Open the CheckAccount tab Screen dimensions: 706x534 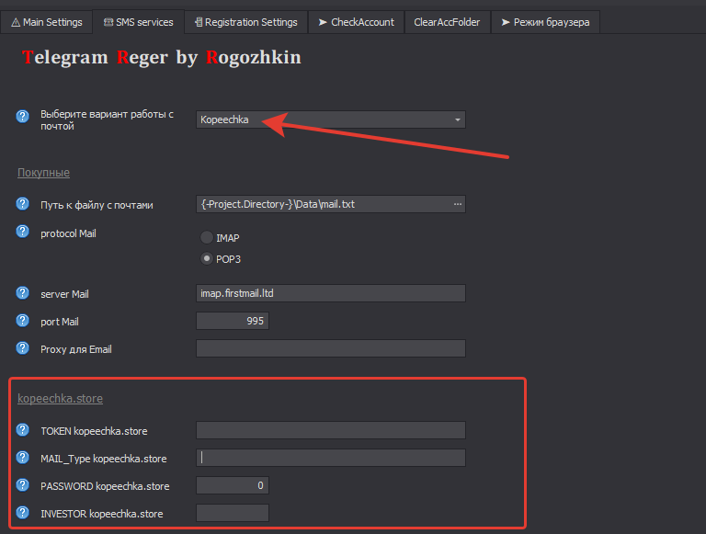point(357,22)
